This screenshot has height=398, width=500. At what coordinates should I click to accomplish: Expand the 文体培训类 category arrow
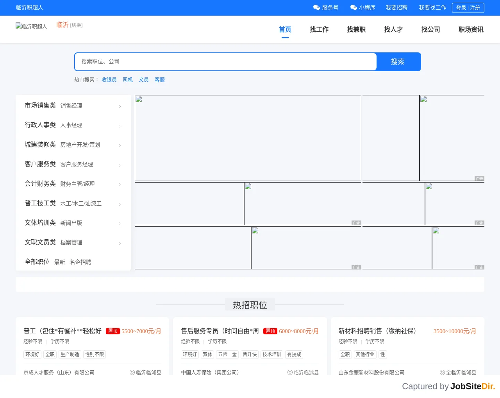(120, 224)
